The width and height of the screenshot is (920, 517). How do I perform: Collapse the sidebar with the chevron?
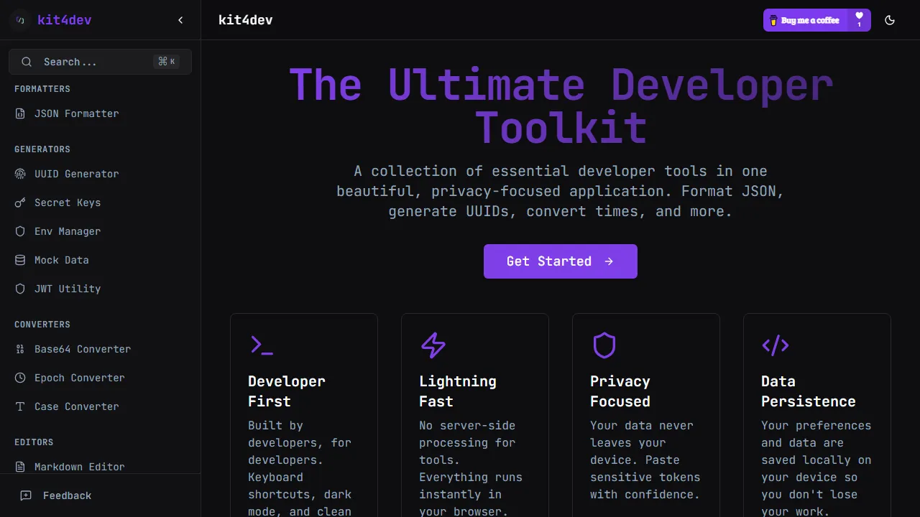pos(180,20)
